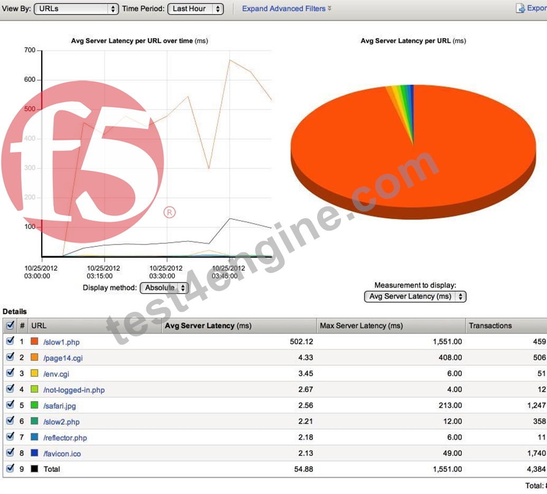Screen dimensions: 547x494
Task: Open the /not-logged-in.php URL link
Action: [74, 390]
